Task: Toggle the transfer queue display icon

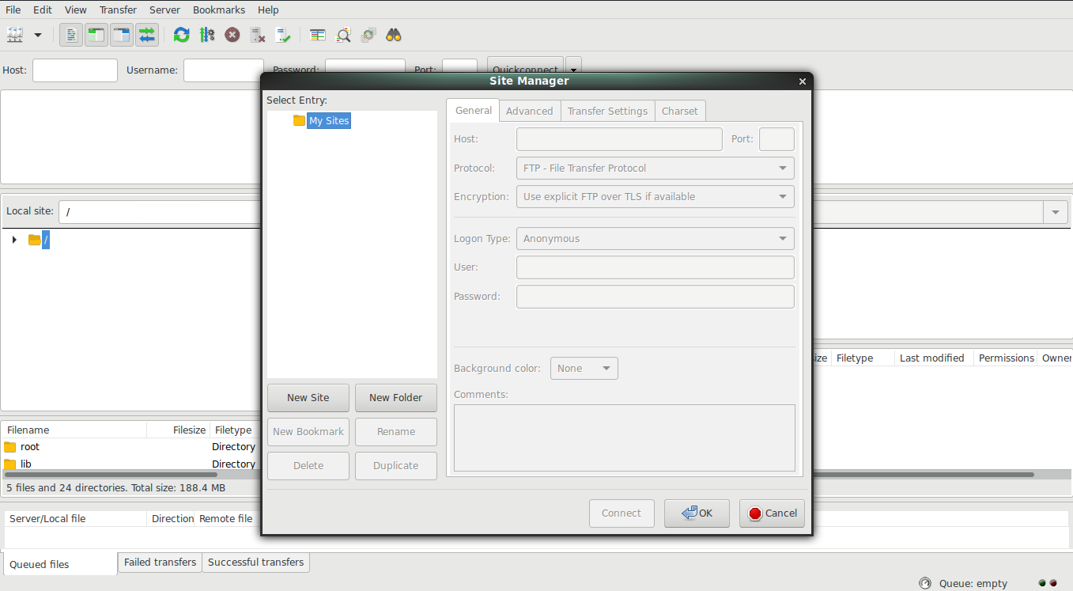Action: coord(147,35)
